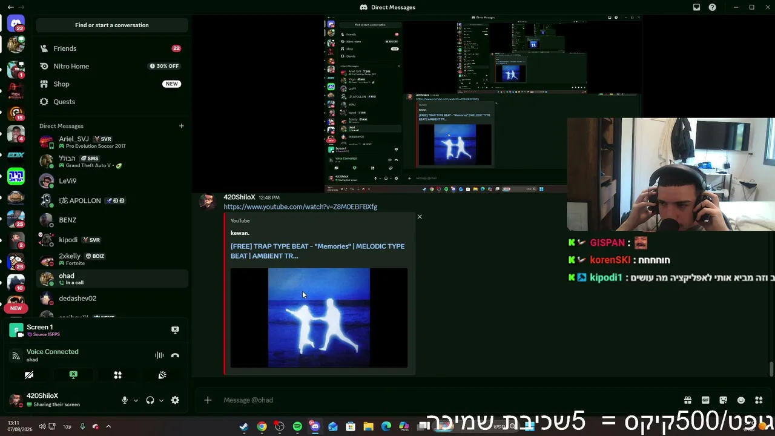Open the kewan. channel author link
The height and width of the screenshot is (436, 775).
(x=240, y=233)
